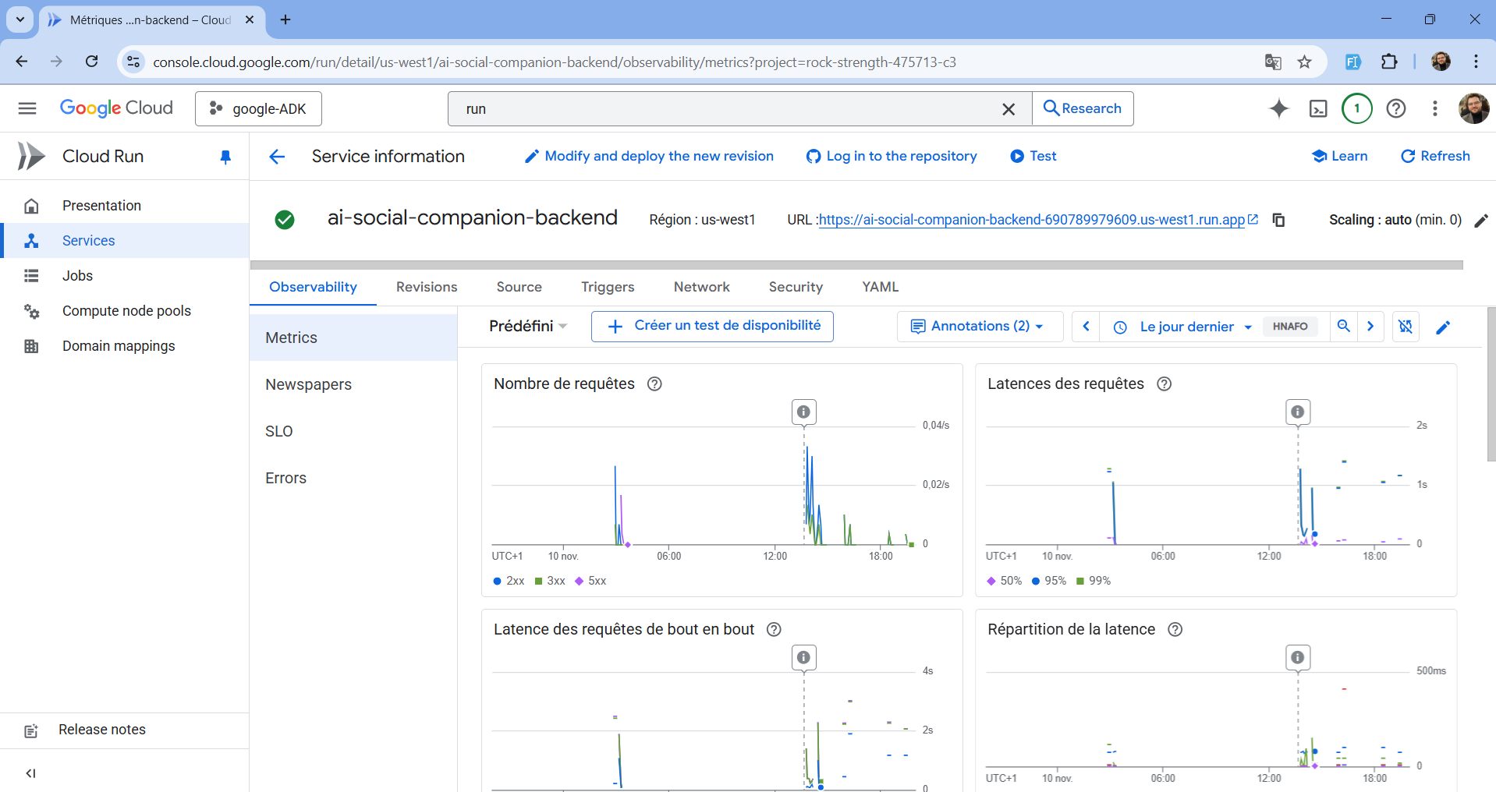Click the annotation marker on Nombre de requêtes chart
Screen dimensions: 1496x792
(803, 412)
